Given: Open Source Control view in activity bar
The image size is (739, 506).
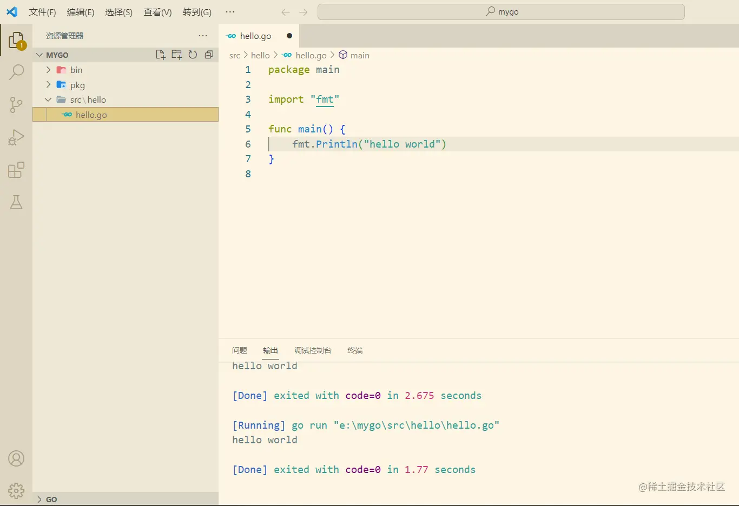Looking at the screenshot, I should pyautogui.click(x=16, y=104).
